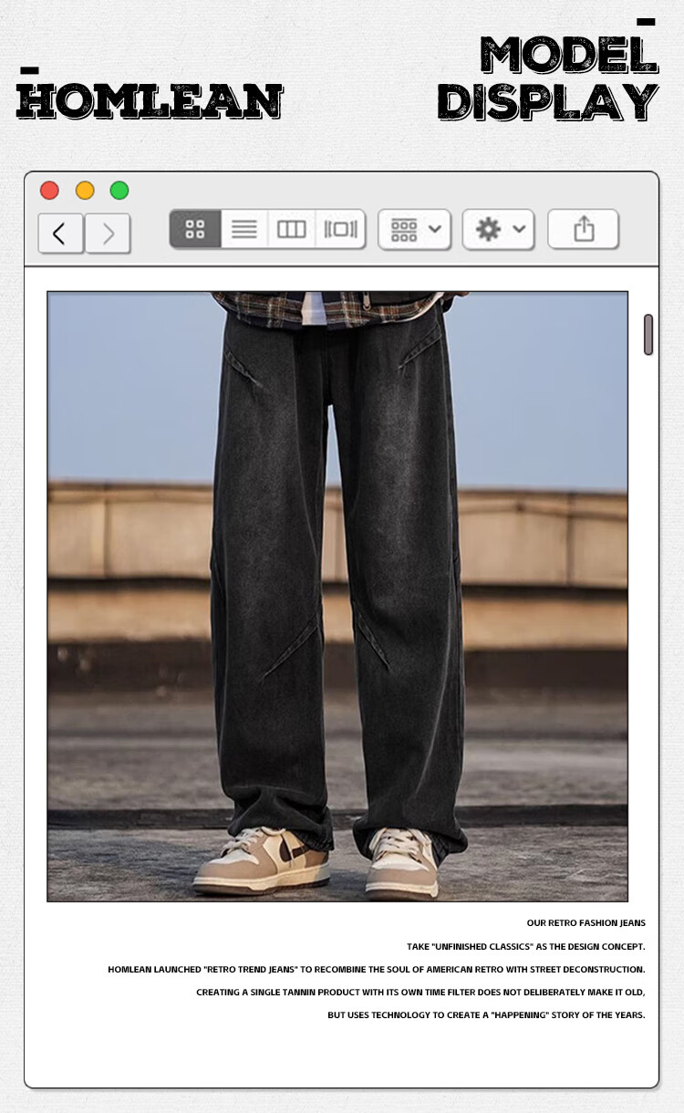The height and width of the screenshot is (1113, 684).
Task: Click the vertical scrollbar thumb
Action: point(648,334)
